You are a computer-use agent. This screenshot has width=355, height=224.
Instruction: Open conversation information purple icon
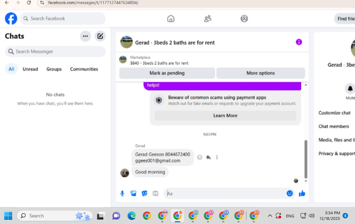(299, 42)
